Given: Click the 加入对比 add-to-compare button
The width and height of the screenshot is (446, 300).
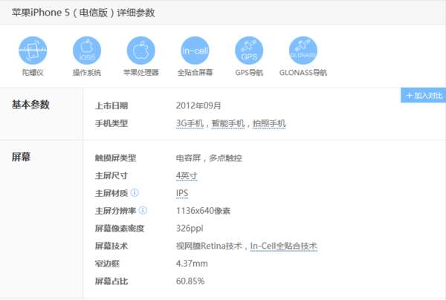Looking at the screenshot, I should (x=423, y=95).
